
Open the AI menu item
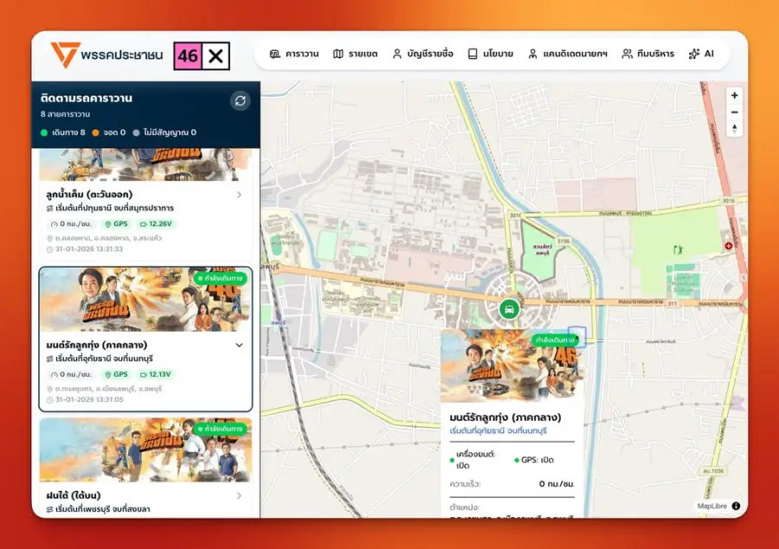(x=701, y=54)
